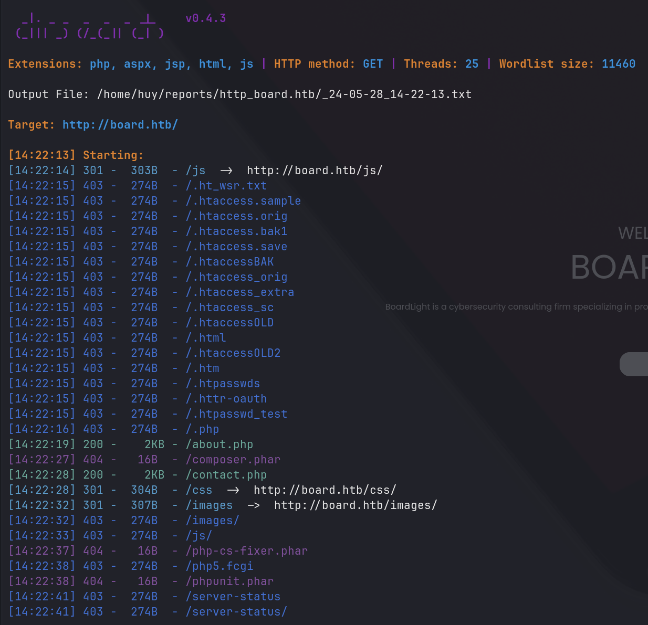Click the /.htpasswd_test entry

pos(236,414)
